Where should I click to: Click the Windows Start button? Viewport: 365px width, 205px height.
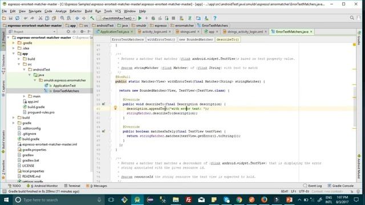pos(6,200)
